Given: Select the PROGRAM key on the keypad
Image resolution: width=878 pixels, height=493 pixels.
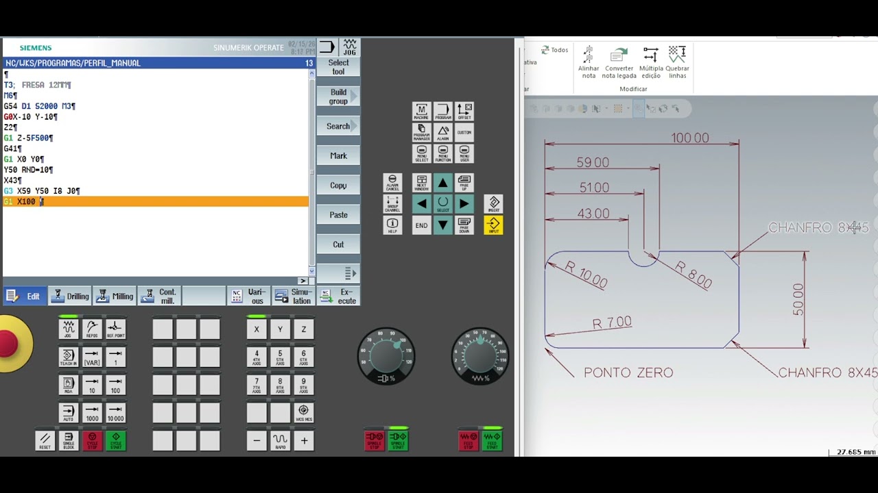Looking at the screenshot, I should [443, 112].
